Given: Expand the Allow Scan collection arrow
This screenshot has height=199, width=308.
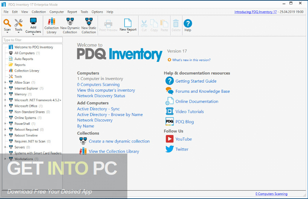Looking at the screenshot, I should (5, 82).
